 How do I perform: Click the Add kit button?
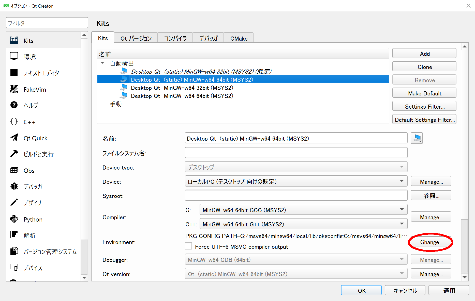tap(424, 54)
